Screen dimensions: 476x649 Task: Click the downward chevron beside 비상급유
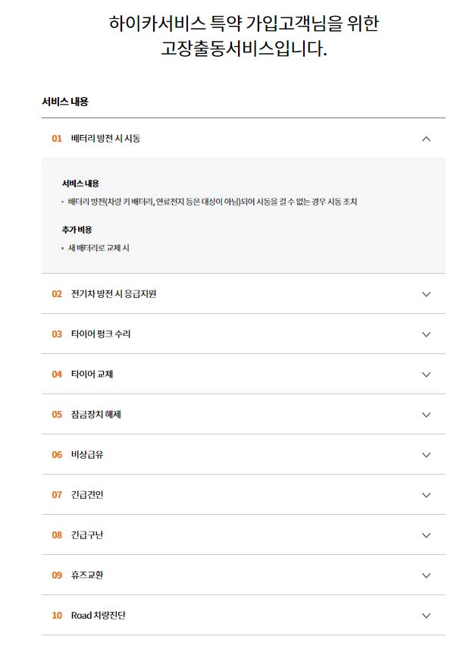pos(426,455)
